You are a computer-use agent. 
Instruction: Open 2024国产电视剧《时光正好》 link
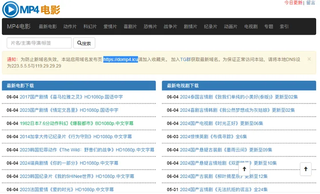point(221,123)
